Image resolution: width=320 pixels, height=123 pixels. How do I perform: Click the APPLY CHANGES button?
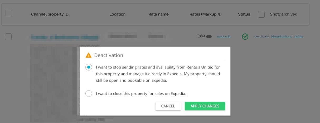pyautogui.click(x=205, y=106)
